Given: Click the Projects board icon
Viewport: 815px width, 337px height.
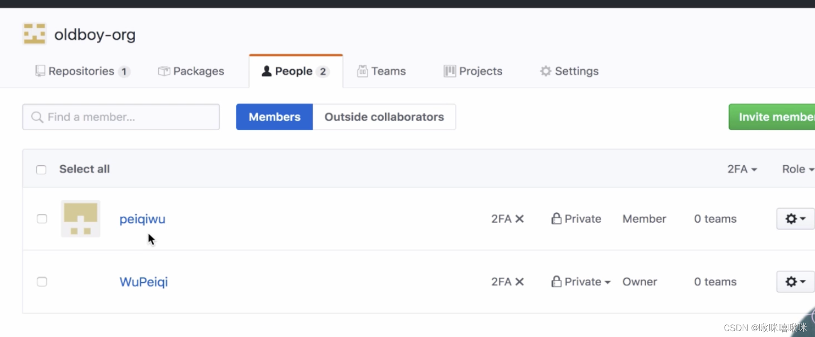Looking at the screenshot, I should click(x=449, y=71).
